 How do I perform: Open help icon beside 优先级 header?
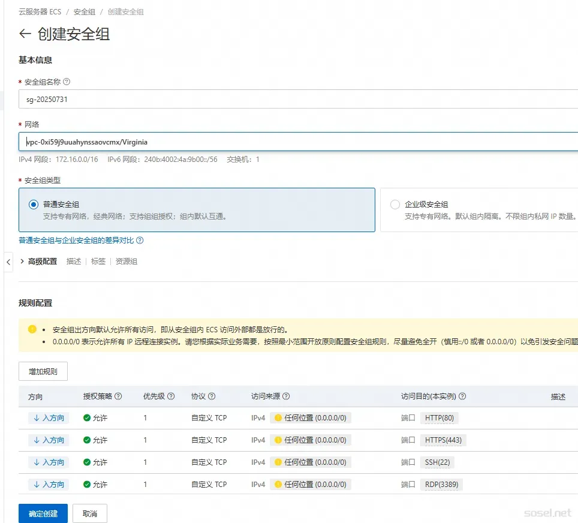[171, 396]
